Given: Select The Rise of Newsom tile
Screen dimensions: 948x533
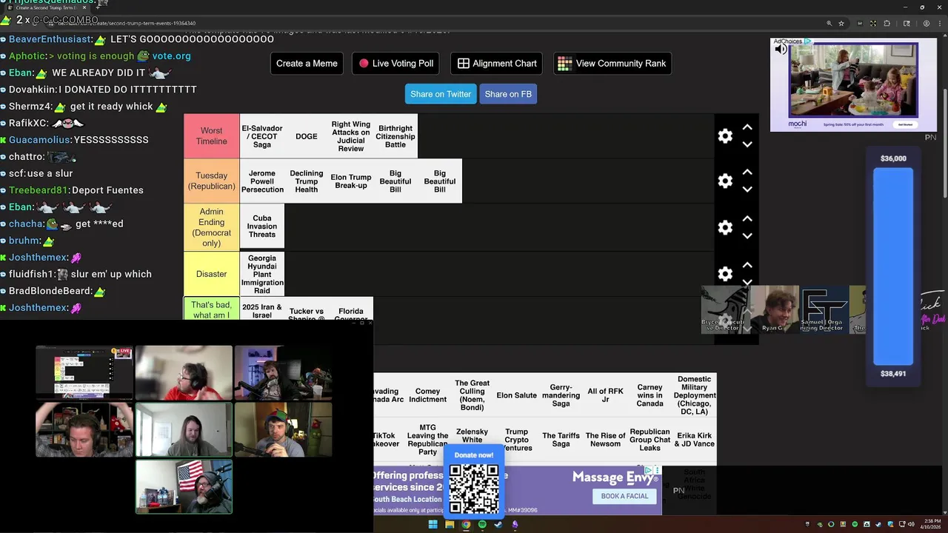Looking at the screenshot, I should (x=605, y=440).
